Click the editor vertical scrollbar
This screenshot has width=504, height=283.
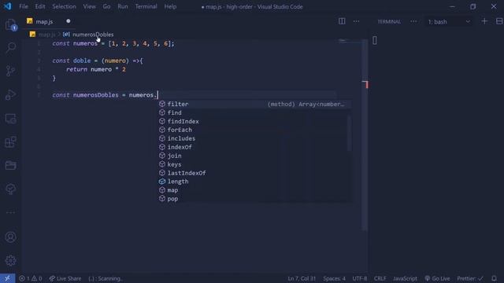click(x=365, y=134)
